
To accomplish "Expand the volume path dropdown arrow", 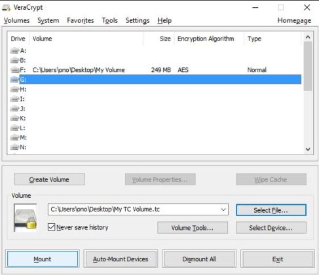I will click(223, 210).
